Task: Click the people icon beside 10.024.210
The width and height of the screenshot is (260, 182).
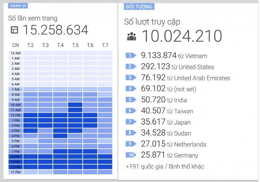Action: pos(132,36)
